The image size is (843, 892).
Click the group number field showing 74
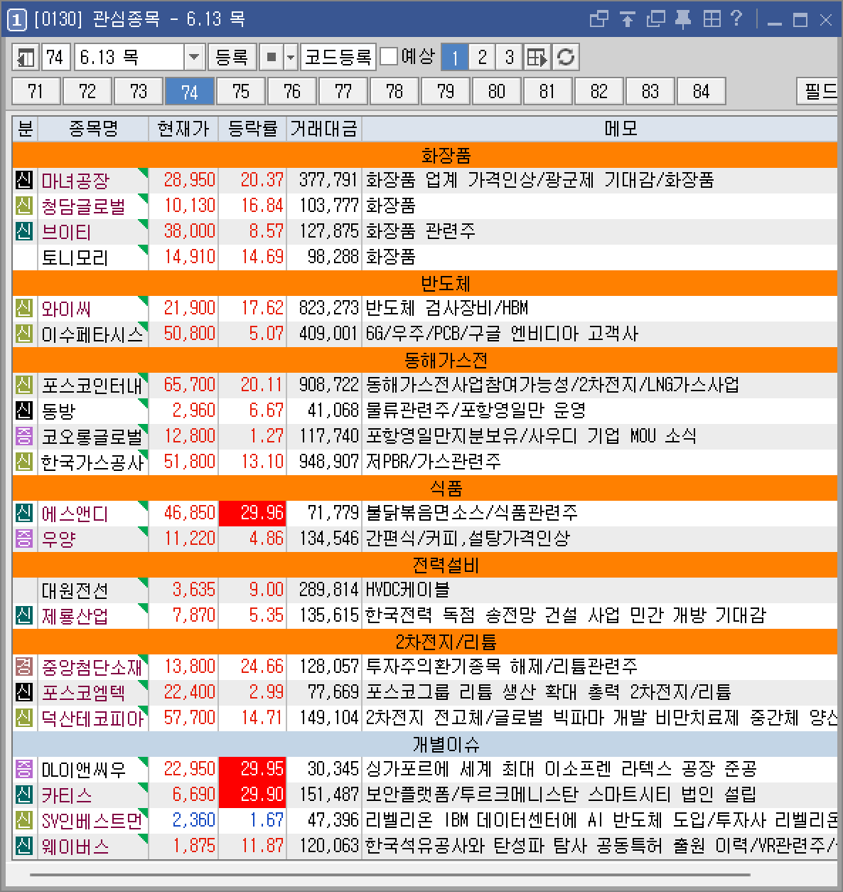click(x=55, y=57)
